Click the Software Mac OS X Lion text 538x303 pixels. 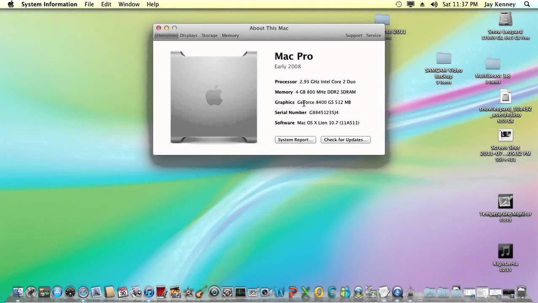tap(317, 123)
